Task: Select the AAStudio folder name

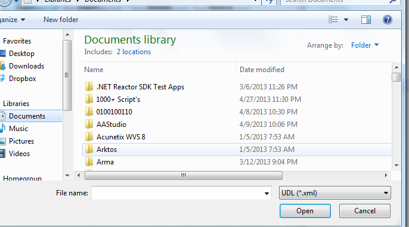Action: tap(111, 125)
